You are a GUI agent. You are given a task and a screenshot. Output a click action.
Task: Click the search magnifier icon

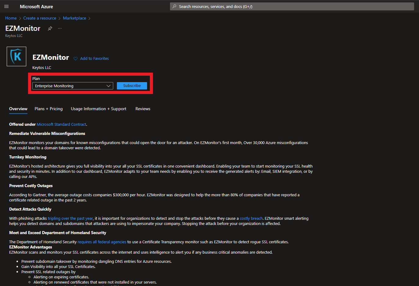(174, 6)
